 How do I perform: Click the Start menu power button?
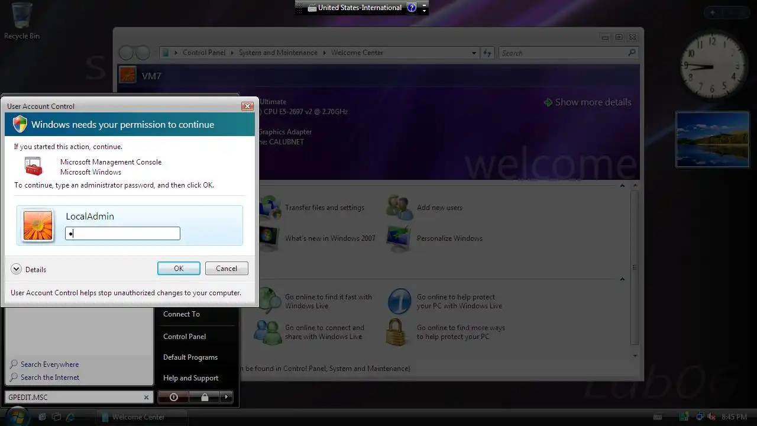click(x=173, y=397)
